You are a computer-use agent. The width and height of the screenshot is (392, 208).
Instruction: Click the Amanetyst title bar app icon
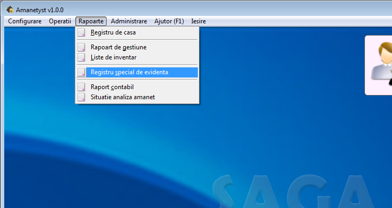10,10
